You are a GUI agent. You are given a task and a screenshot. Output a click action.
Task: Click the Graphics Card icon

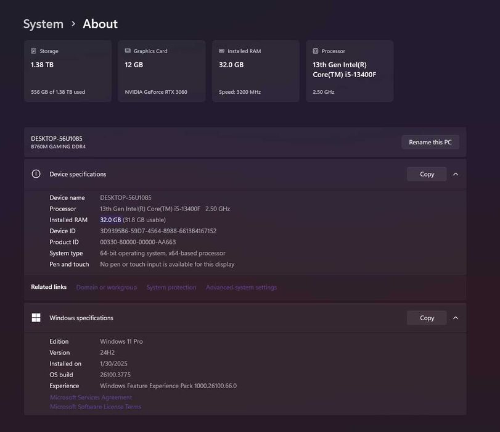pyautogui.click(x=128, y=51)
